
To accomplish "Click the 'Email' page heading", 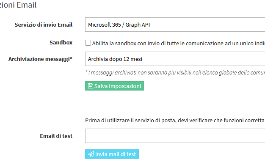I will [27, 5].
